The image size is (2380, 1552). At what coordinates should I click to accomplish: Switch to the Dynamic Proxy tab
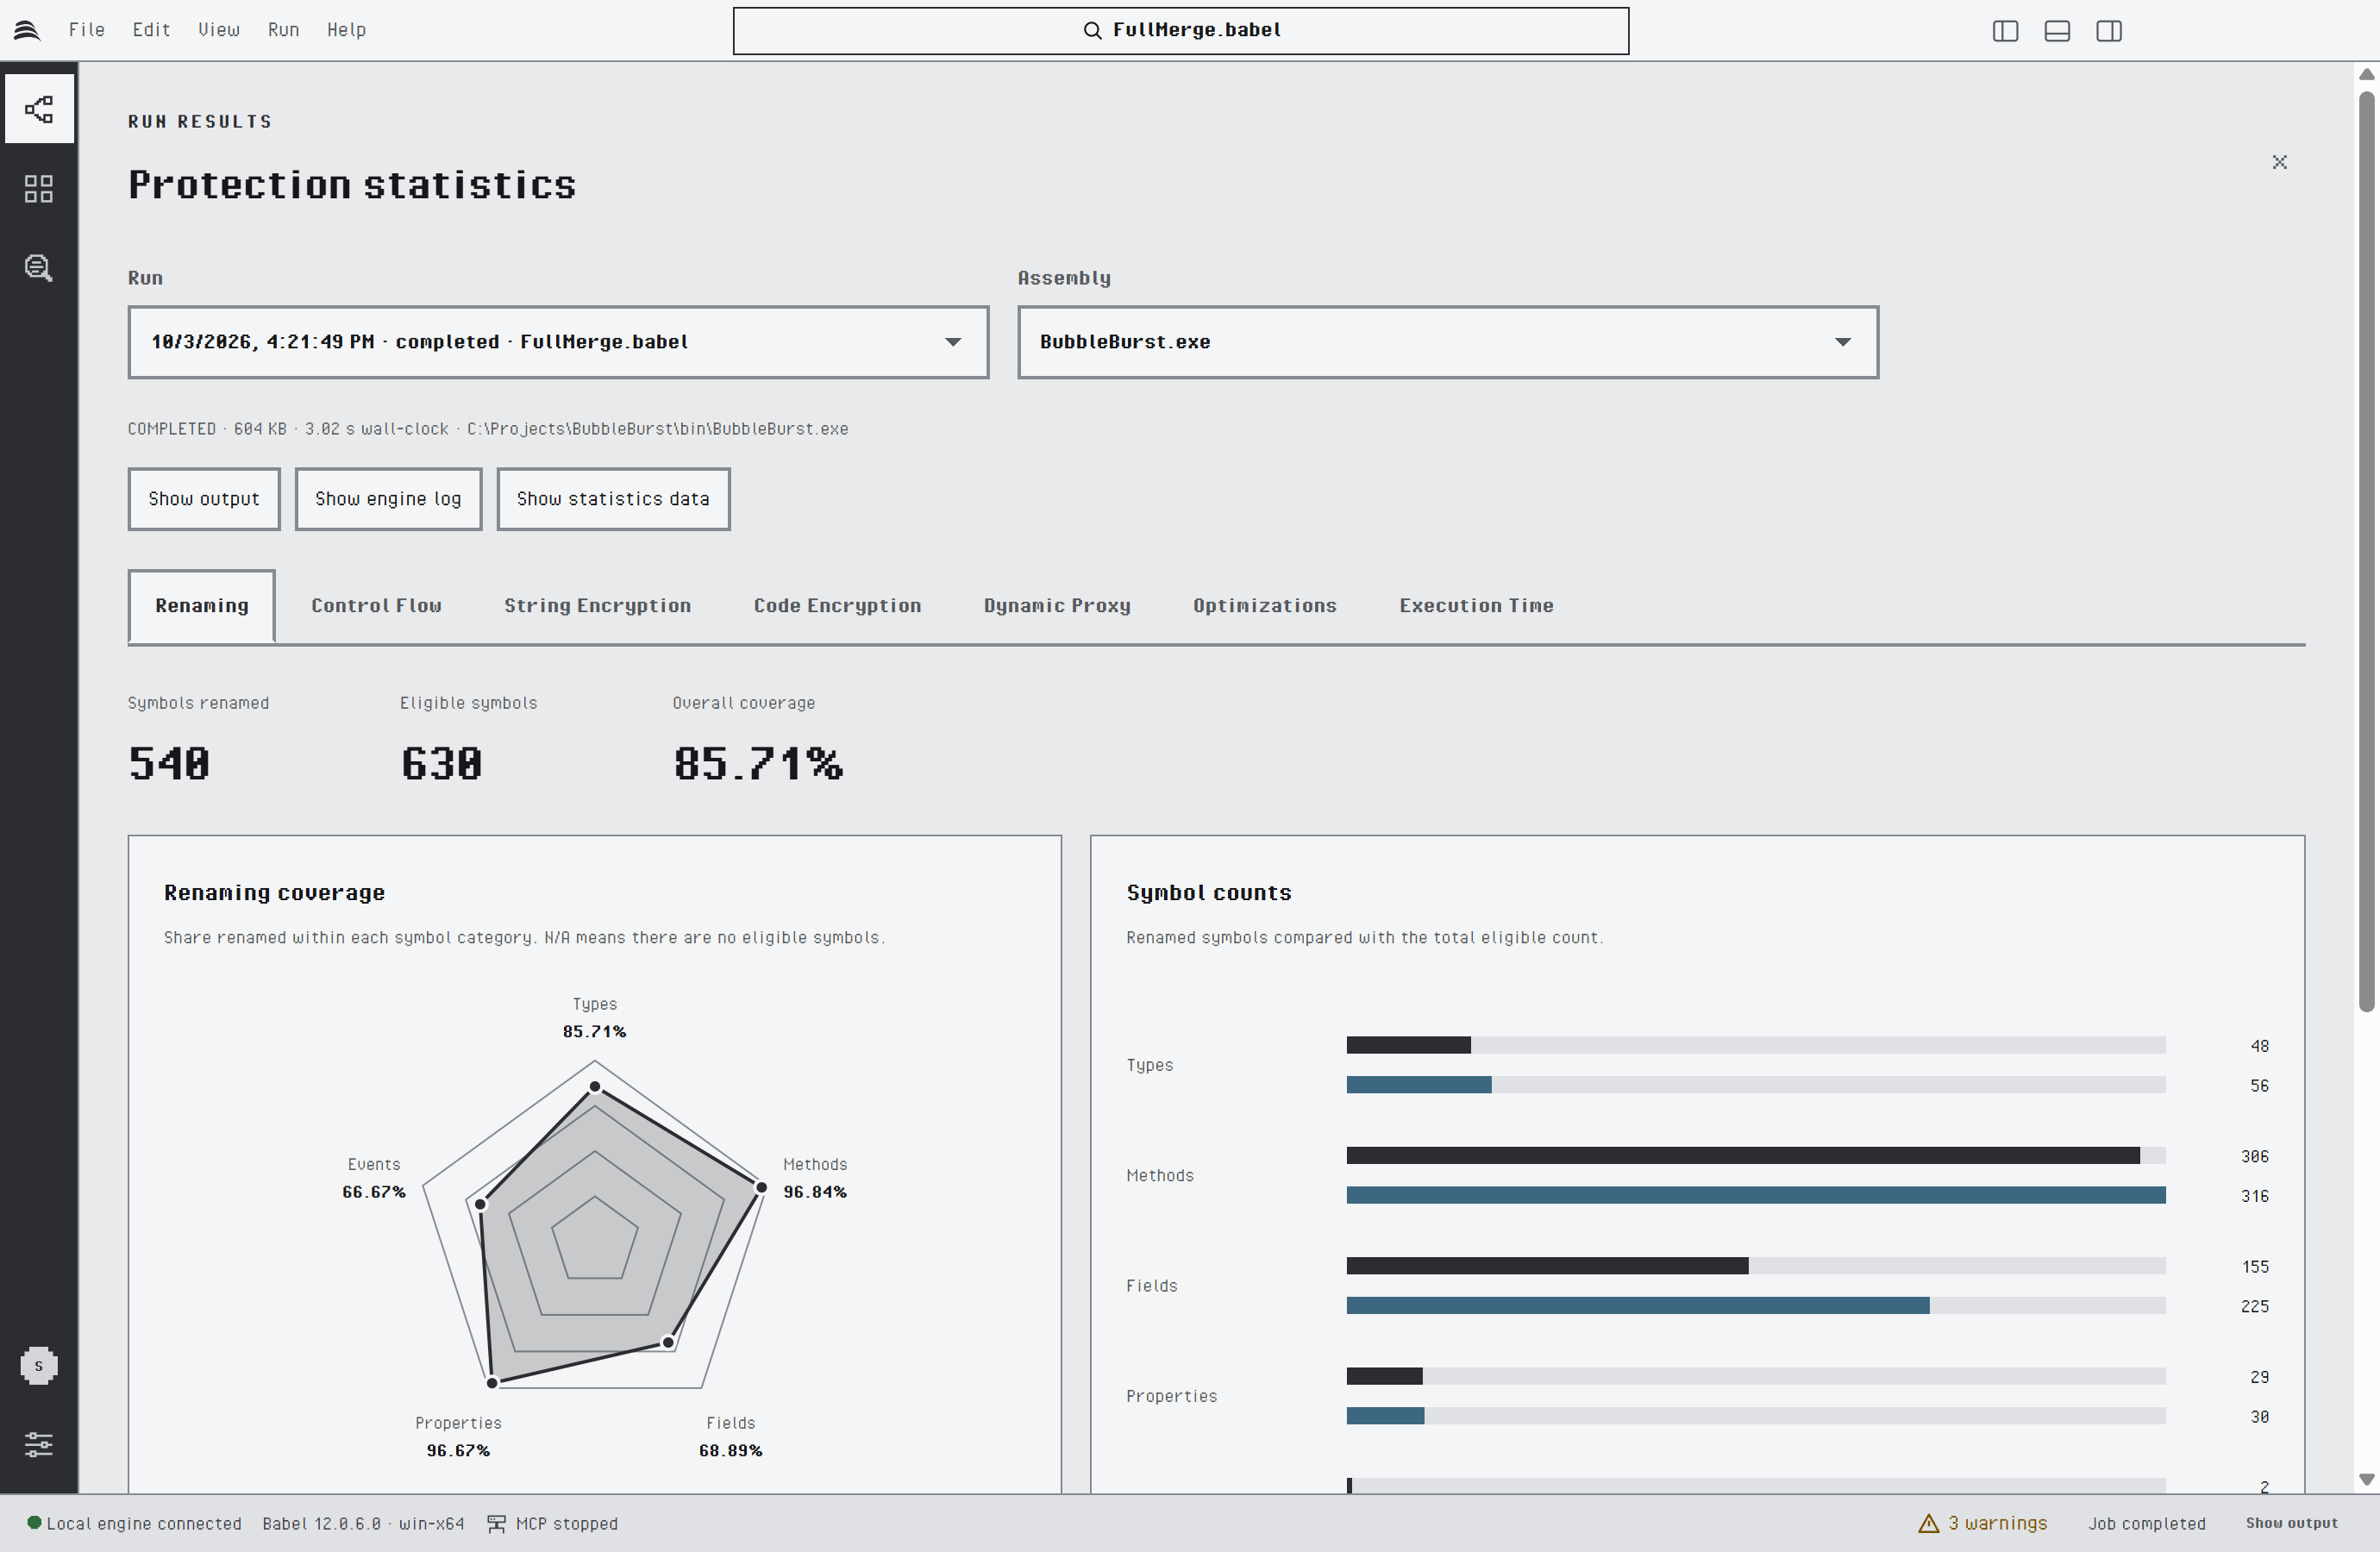coord(1057,606)
